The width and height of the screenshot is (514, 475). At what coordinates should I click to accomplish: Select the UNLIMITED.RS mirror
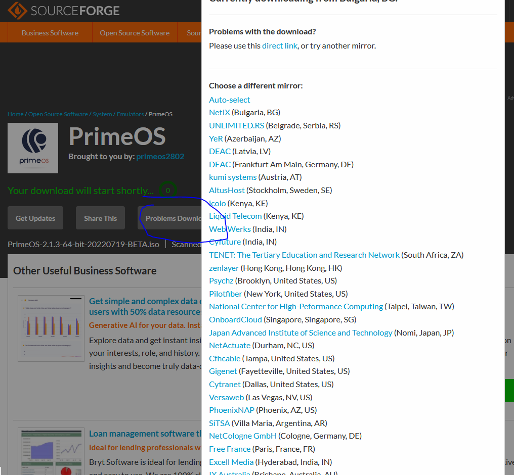tap(237, 126)
